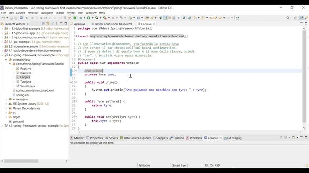The height and width of the screenshot is (173, 309).
Task: Select spring.xml in Project Explorer
Action: point(23,95)
